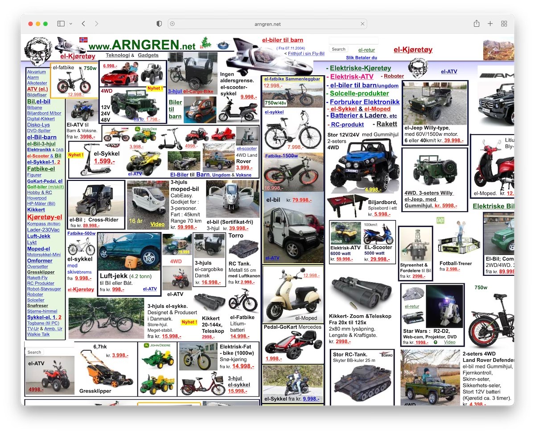The height and width of the screenshot is (433, 535).
Task: Click the Video link under R2-D2
Action: pos(449,342)
